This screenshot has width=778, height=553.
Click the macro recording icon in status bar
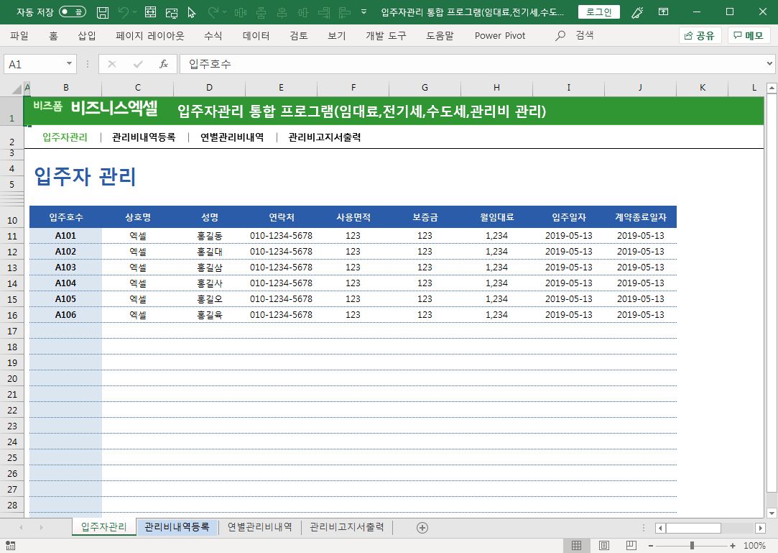11,546
